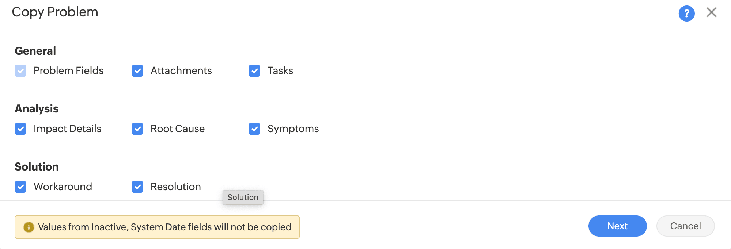Screen dimensions: 731x249
Task: Click the Impact Details label
Action: 67,129
